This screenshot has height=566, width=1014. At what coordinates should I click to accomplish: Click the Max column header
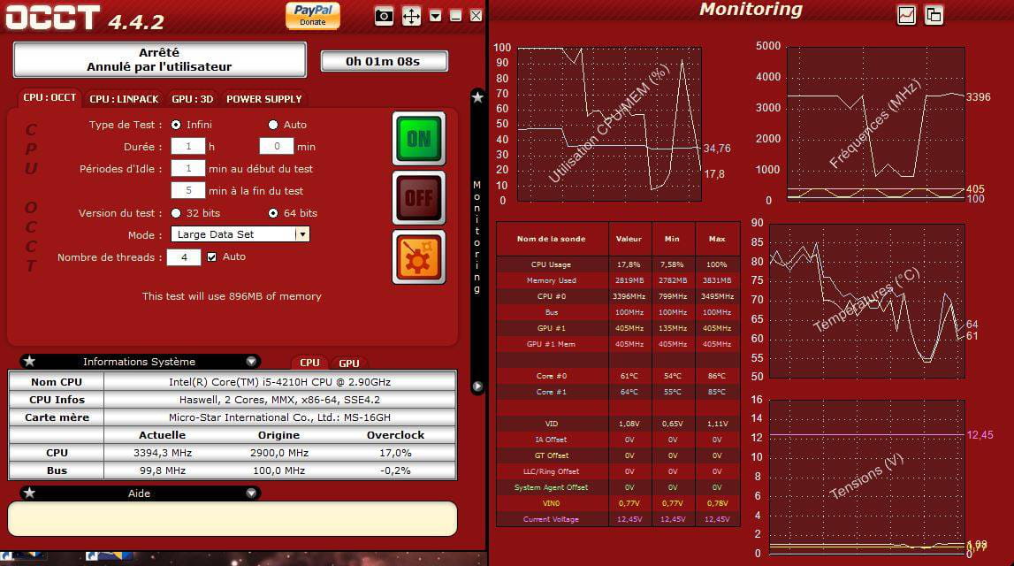coord(717,239)
